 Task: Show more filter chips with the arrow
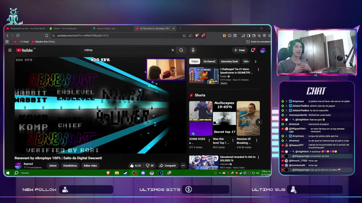click(x=255, y=61)
